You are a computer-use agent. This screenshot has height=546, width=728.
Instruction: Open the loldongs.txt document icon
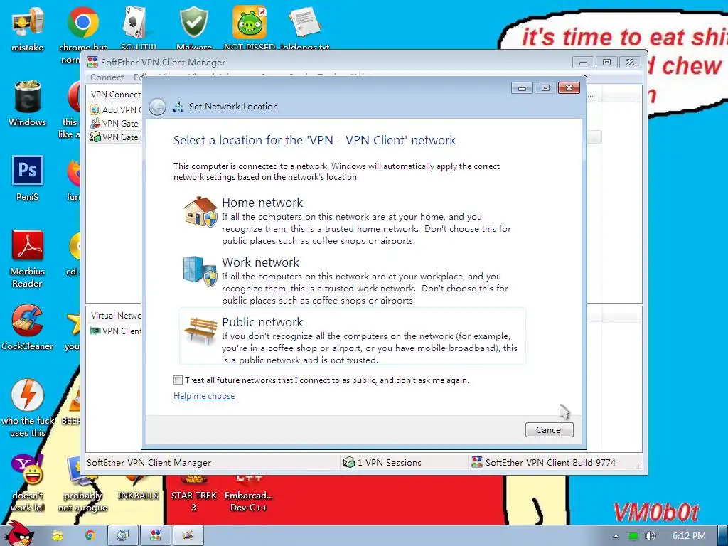305,22
